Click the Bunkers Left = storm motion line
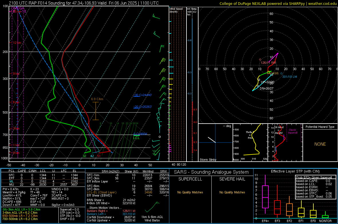 coord(111,214)
